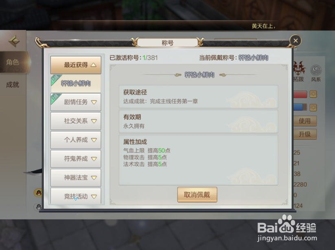Click the 取消佩戴 button
Image resolution: width=335 pixels, height=250 pixels.
197,195
